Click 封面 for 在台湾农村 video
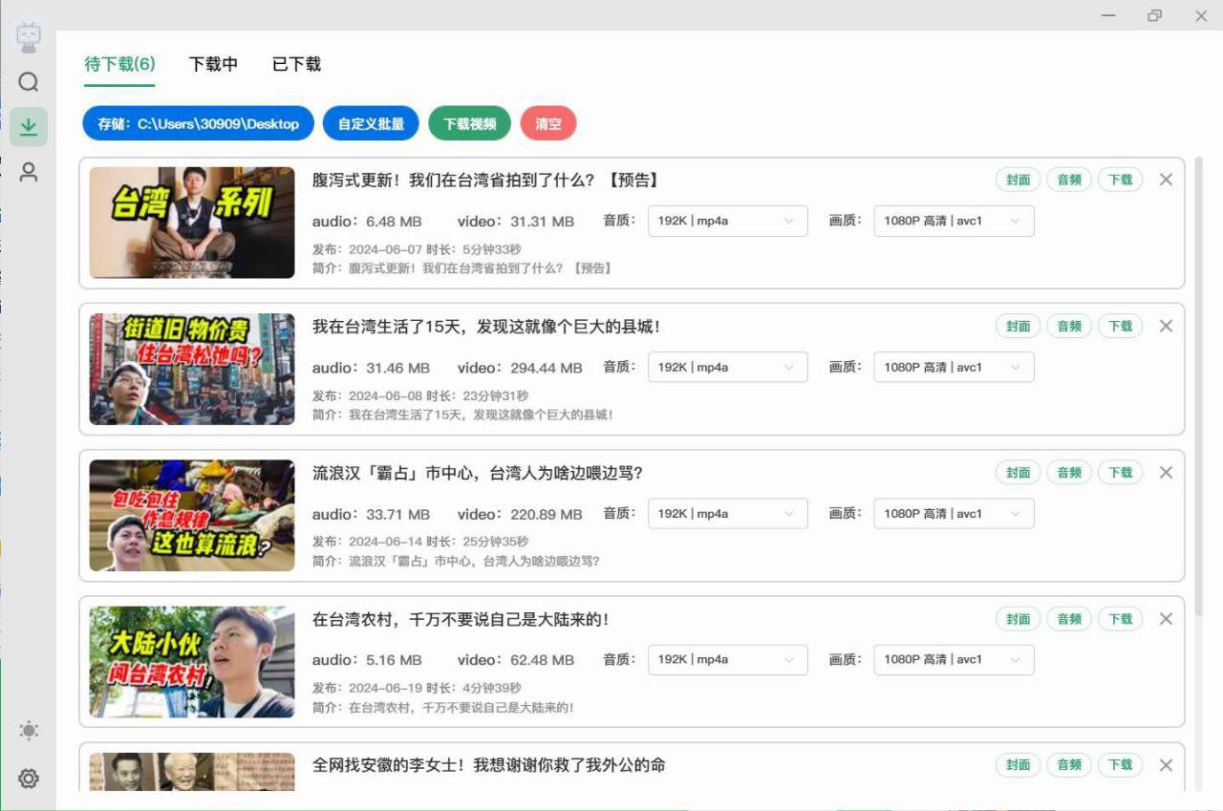Image resolution: width=1223 pixels, height=811 pixels. coord(1019,619)
